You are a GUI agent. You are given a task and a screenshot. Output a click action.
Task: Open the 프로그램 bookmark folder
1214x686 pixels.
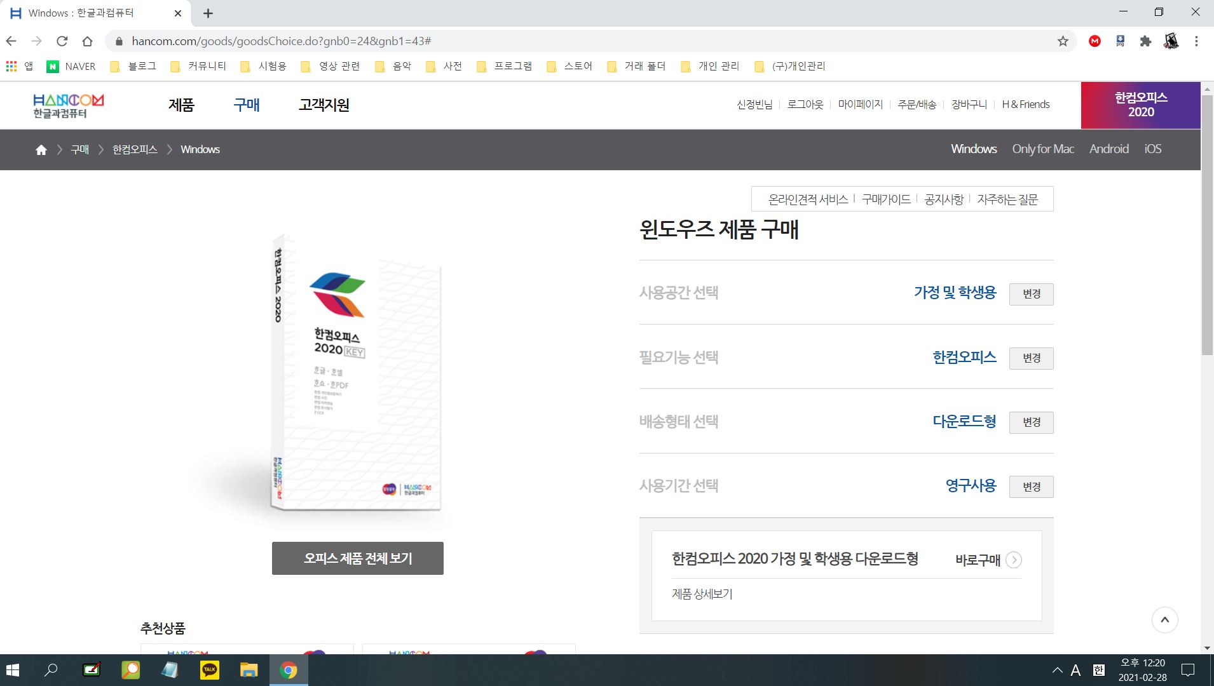tap(504, 66)
